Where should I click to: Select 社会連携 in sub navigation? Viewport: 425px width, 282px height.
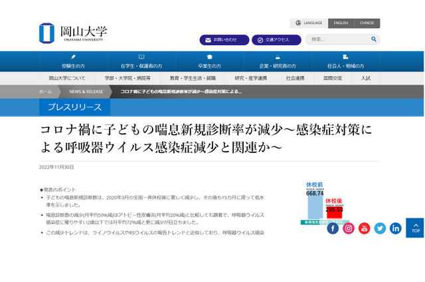click(x=295, y=78)
